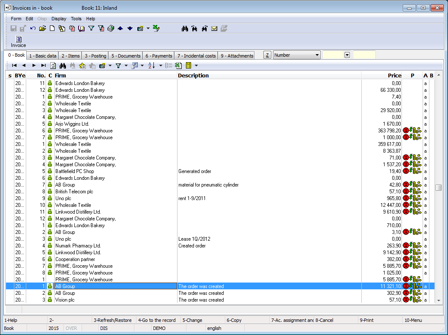The image size is (448, 335).
Task: Click the Firm column header
Action: coord(116,75)
